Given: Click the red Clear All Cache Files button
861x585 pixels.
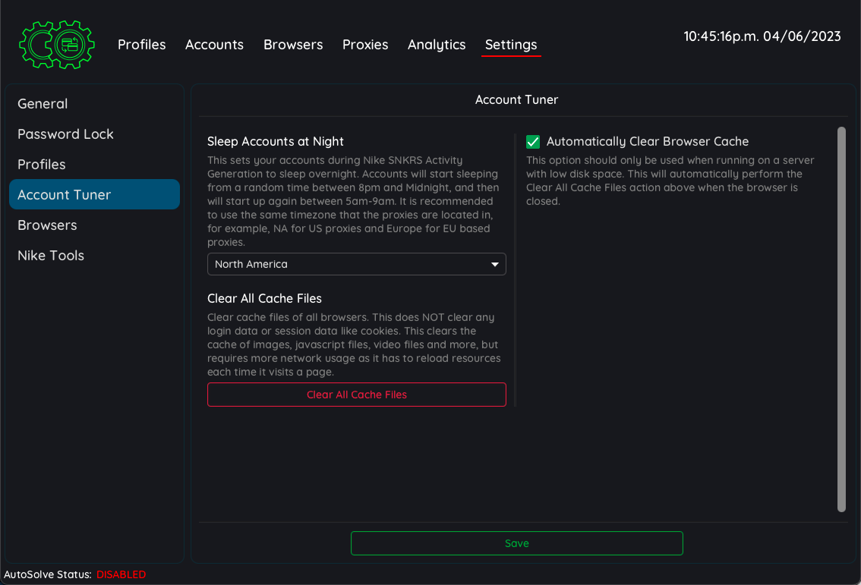Looking at the screenshot, I should pos(356,395).
